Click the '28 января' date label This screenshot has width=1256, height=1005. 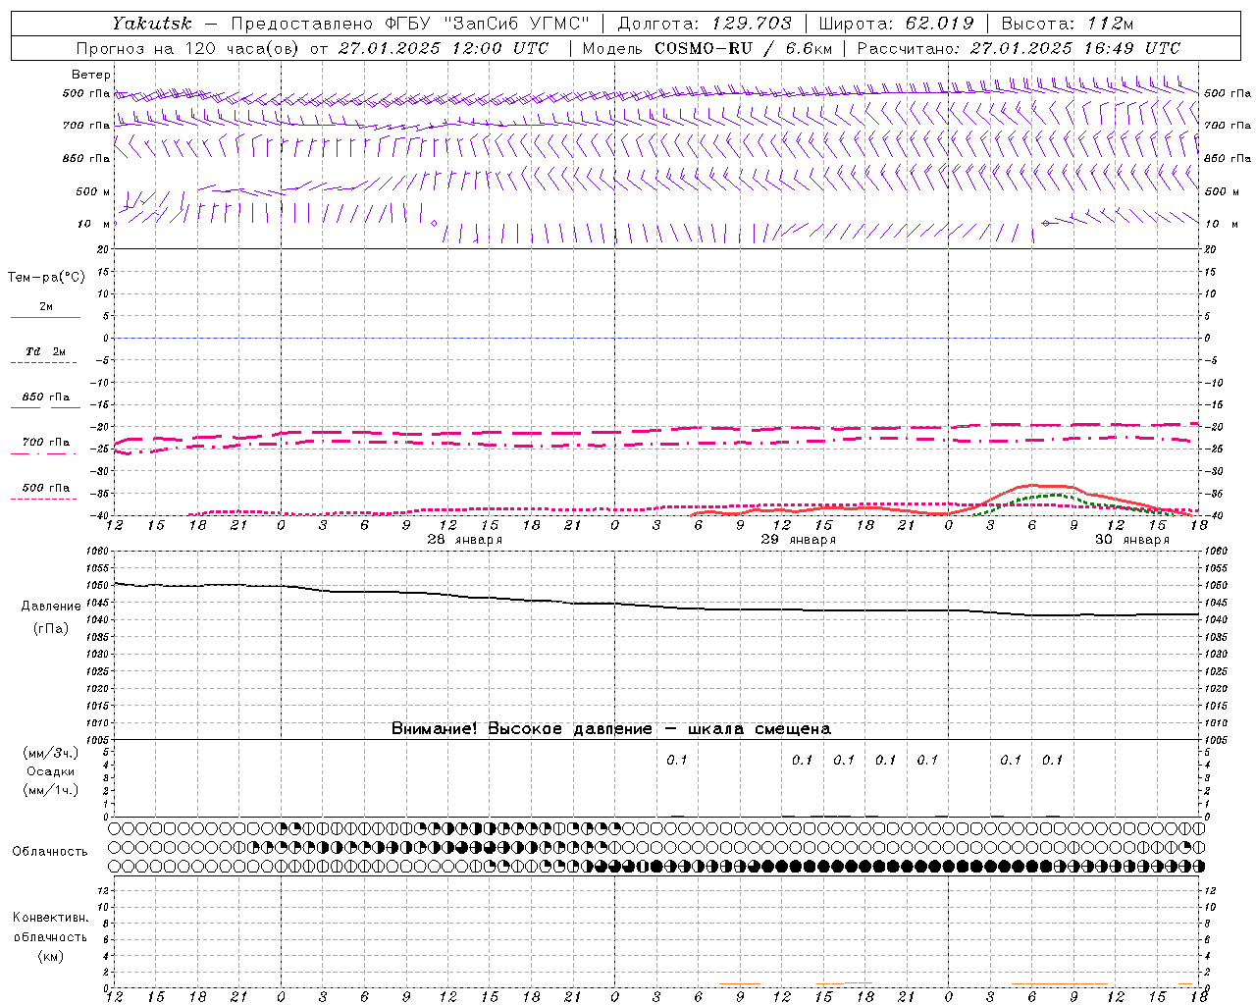pyautogui.click(x=464, y=540)
